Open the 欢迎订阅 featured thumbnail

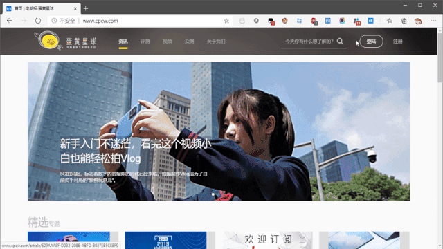tap(268, 240)
